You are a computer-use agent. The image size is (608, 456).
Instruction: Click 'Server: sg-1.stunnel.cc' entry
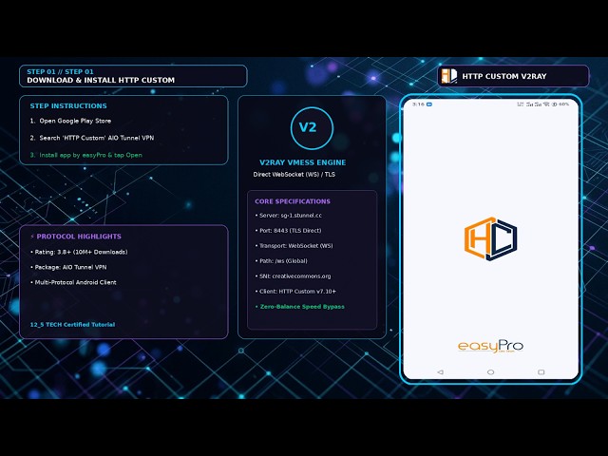pos(289,216)
